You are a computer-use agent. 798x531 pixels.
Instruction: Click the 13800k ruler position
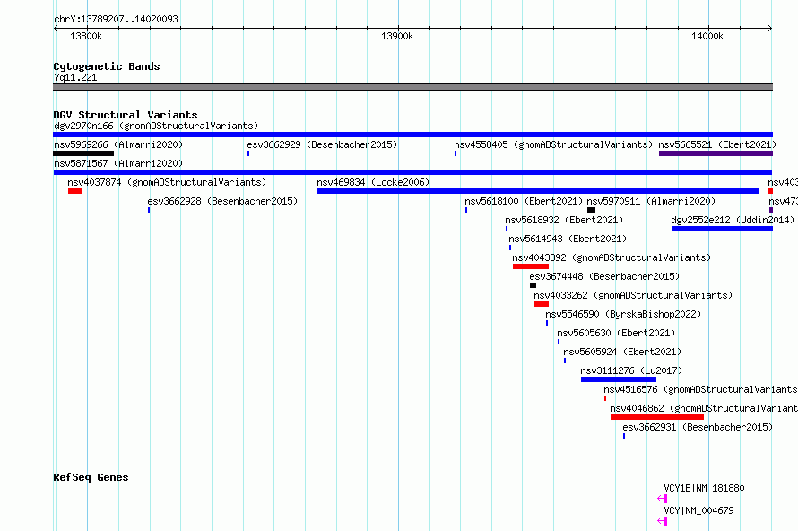(x=86, y=36)
